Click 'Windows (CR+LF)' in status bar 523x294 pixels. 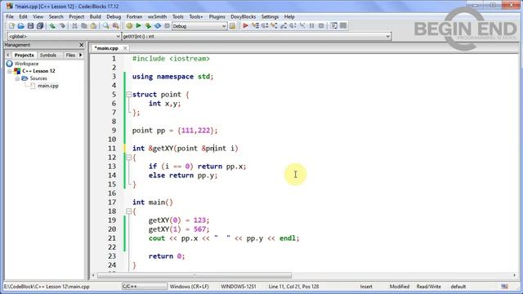[189, 287]
